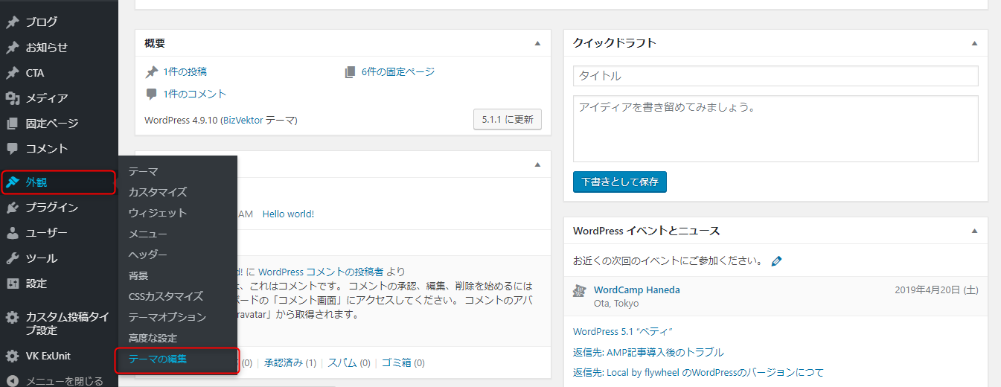Click the plug icon beside プラグイン
1001x387 pixels.
(12, 208)
